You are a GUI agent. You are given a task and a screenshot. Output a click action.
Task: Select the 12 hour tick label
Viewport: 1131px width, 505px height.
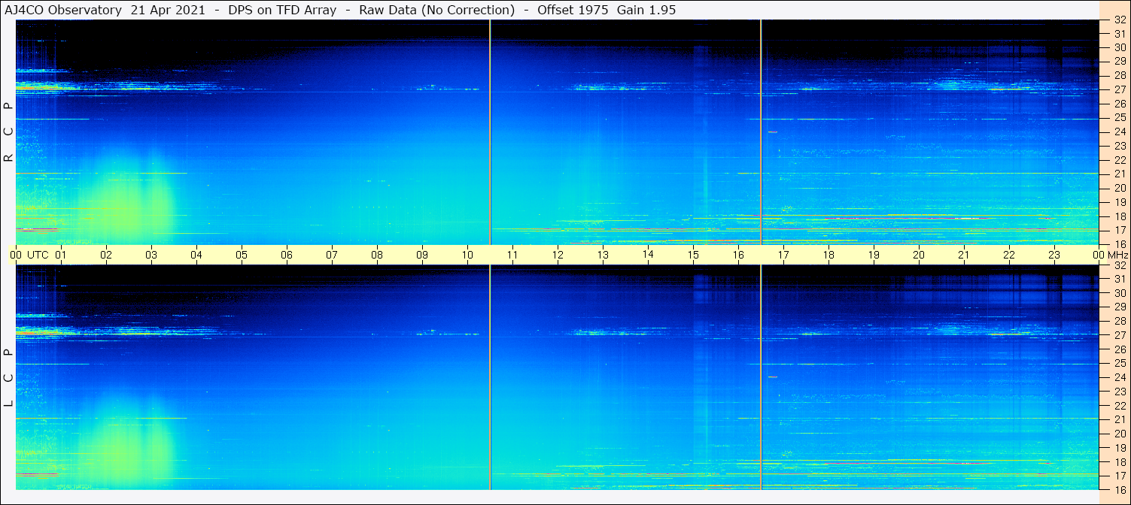[x=558, y=255]
